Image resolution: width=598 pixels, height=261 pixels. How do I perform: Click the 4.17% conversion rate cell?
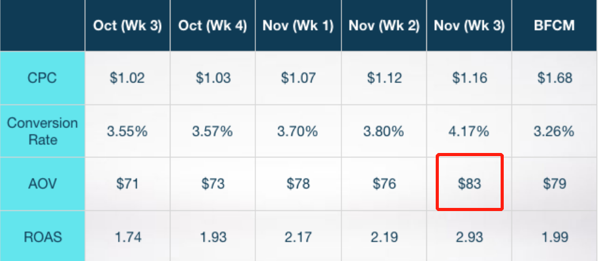point(469,132)
